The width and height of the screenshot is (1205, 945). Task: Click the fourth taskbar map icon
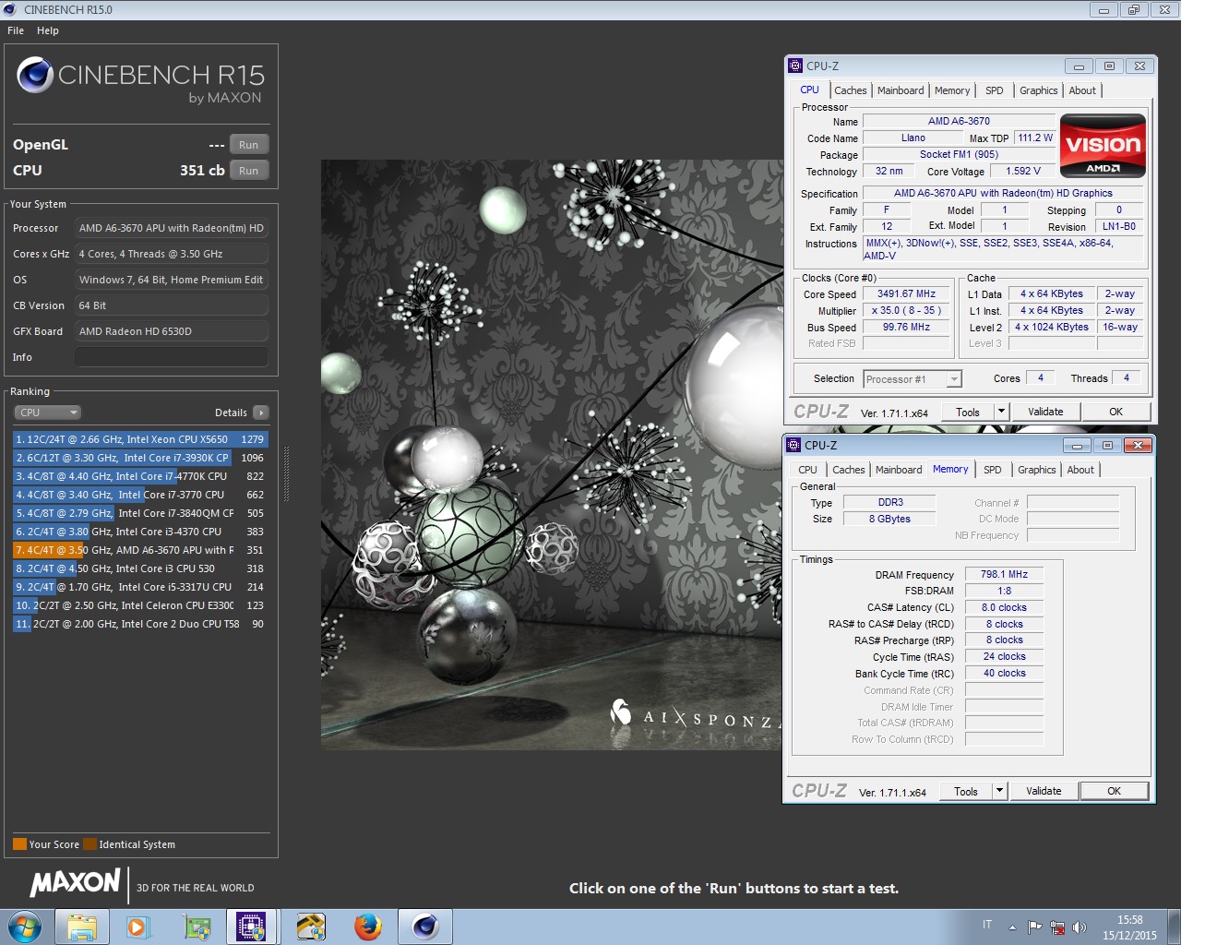coord(197,927)
